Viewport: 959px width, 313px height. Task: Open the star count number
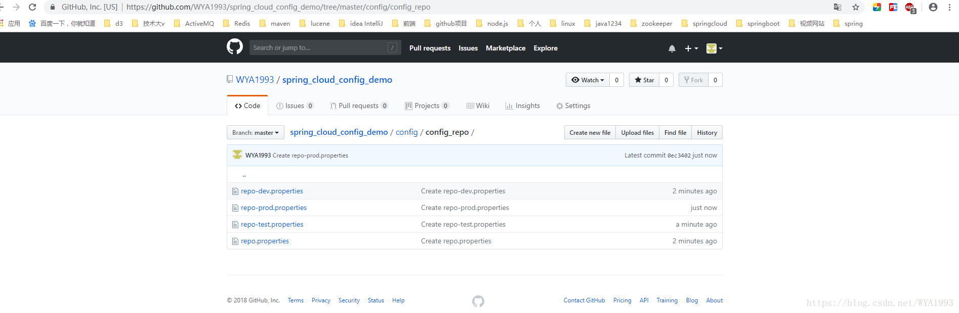pos(666,80)
